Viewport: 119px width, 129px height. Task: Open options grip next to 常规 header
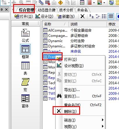pyautogui.click(x=38, y=23)
